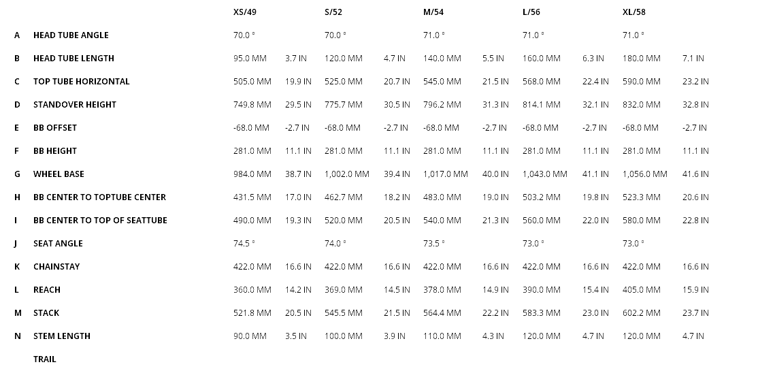Select the SEAT ANGLE row label
Screen dimensions: 773x371
[58, 244]
